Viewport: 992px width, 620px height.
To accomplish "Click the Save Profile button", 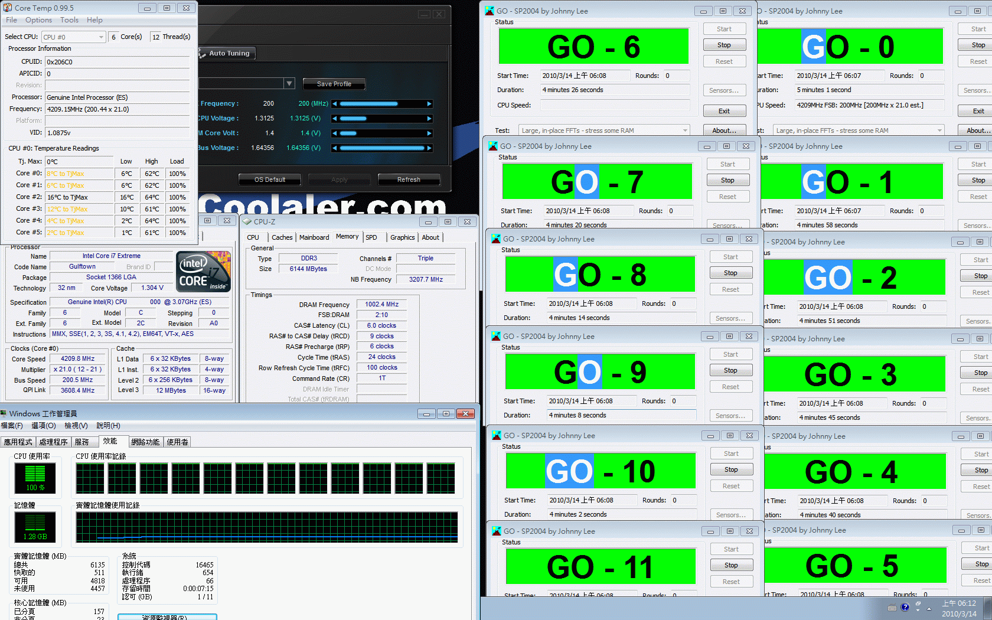I will point(334,84).
